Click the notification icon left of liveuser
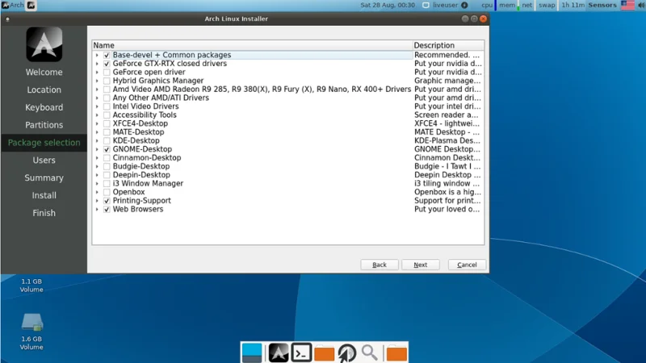 click(x=426, y=6)
